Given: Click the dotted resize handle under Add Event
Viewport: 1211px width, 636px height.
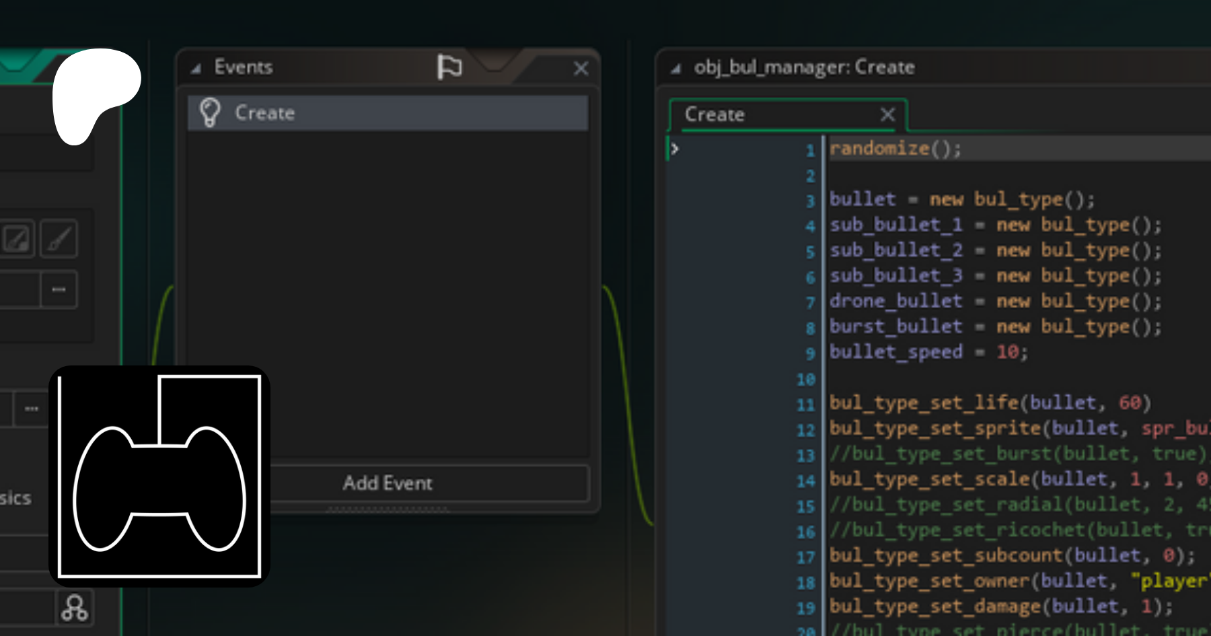Looking at the screenshot, I should click(x=388, y=509).
